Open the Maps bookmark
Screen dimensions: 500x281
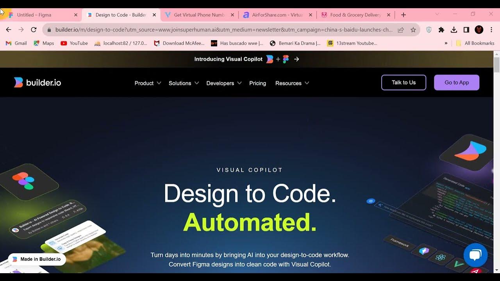[44, 43]
